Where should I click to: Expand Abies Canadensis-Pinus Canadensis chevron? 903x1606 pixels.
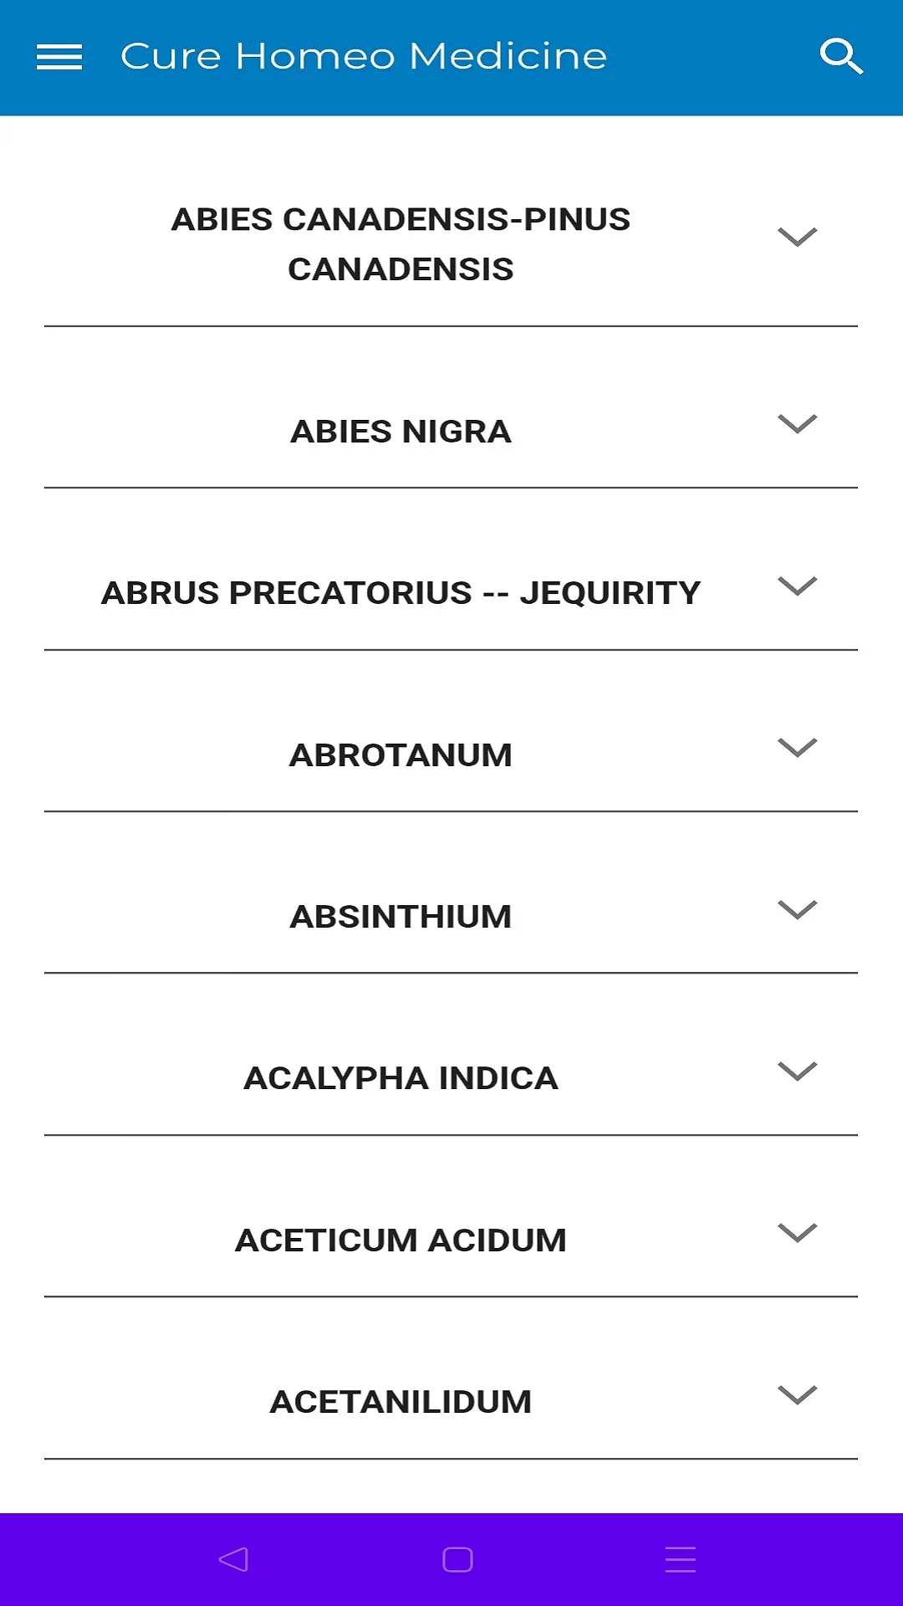tap(797, 238)
